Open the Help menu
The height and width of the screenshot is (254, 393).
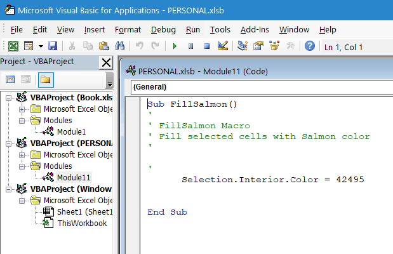click(328, 30)
